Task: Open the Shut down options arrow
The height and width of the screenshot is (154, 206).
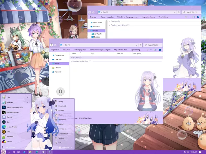Action: 71,148
